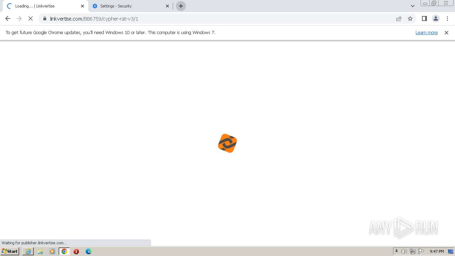
Task: Dismiss the Chrome update notification bar
Action: pyautogui.click(x=446, y=32)
